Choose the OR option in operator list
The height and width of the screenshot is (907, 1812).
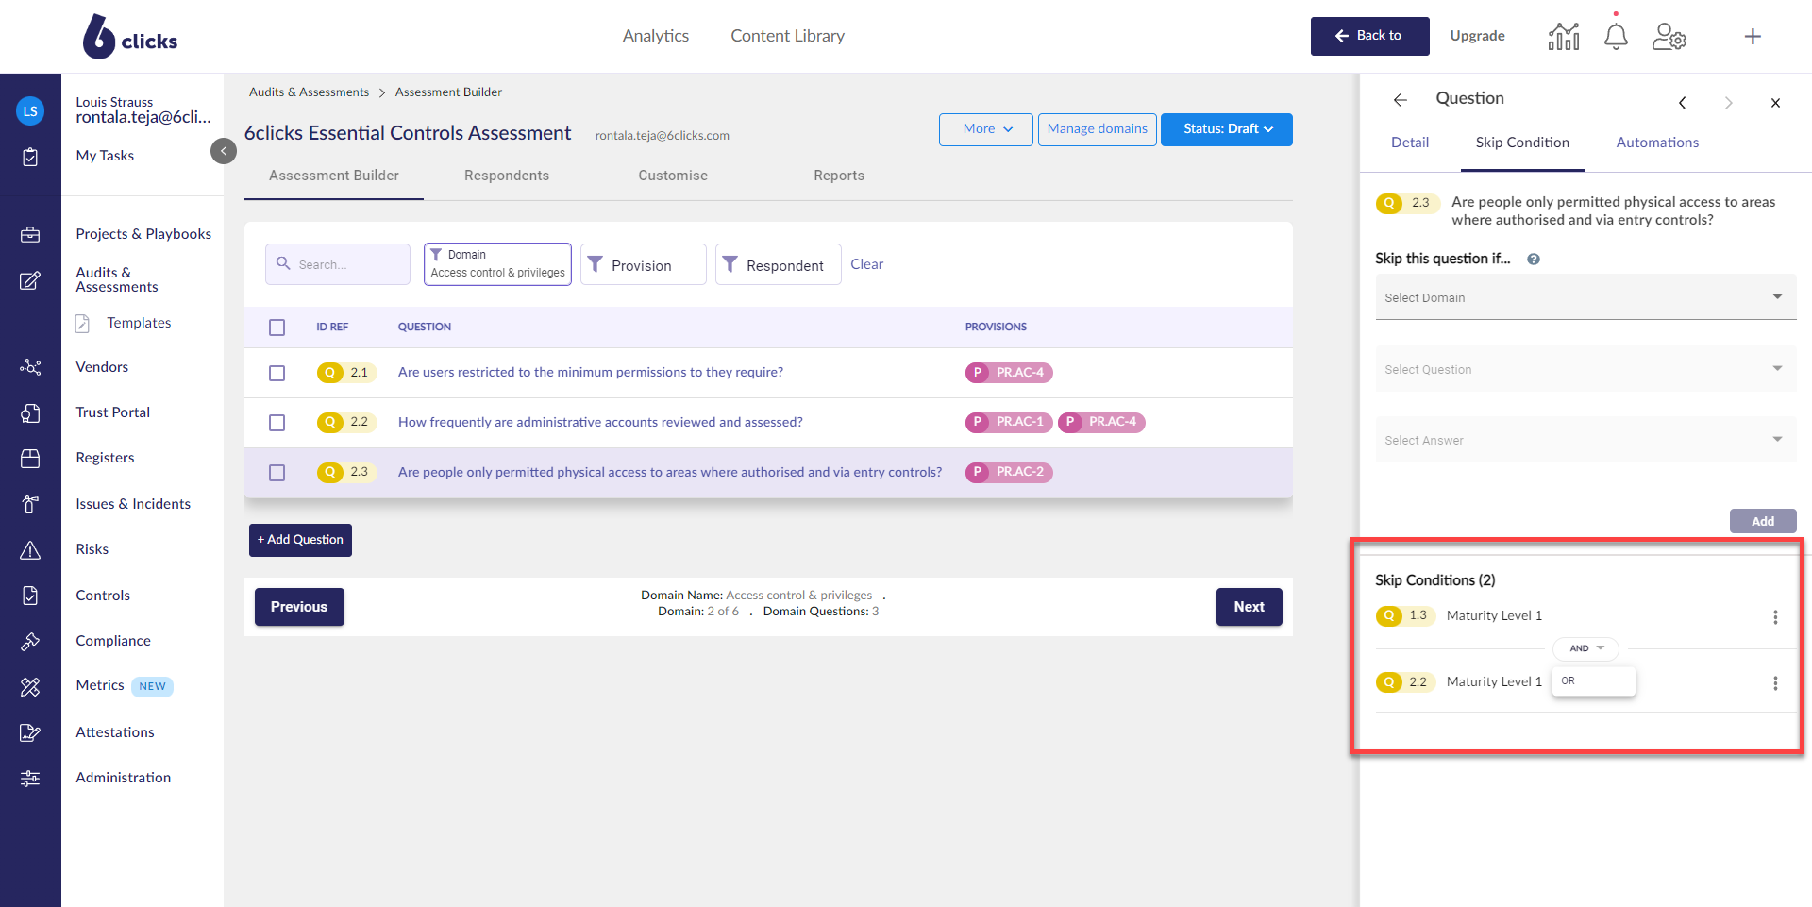click(1594, 680)
